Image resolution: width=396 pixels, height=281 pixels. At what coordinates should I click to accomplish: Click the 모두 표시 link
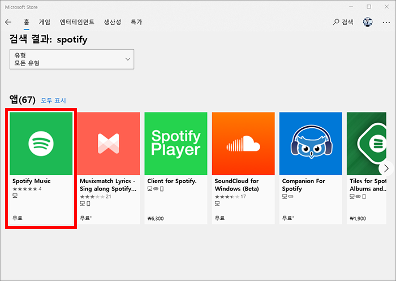[x=53, y=101]
